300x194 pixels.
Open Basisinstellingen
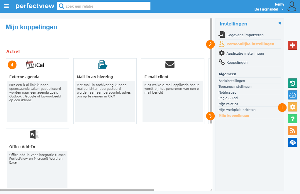click(x=232, y=81)
